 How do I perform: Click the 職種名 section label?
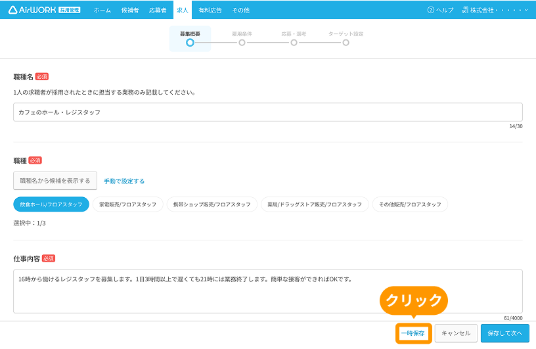(23, 77)
